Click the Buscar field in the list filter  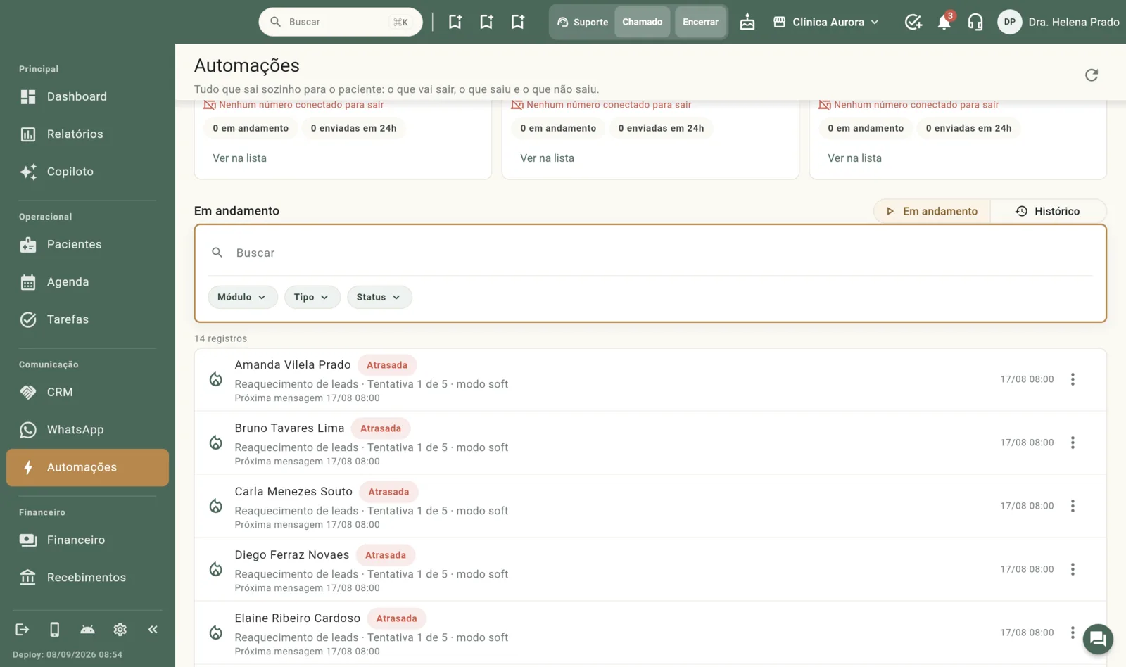[x=650, y=253]
